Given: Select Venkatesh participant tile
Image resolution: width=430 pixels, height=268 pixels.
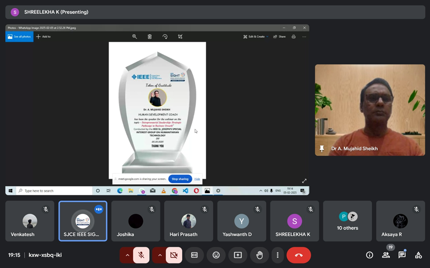Looking at the screenshot, I should [x=30, y=221].
